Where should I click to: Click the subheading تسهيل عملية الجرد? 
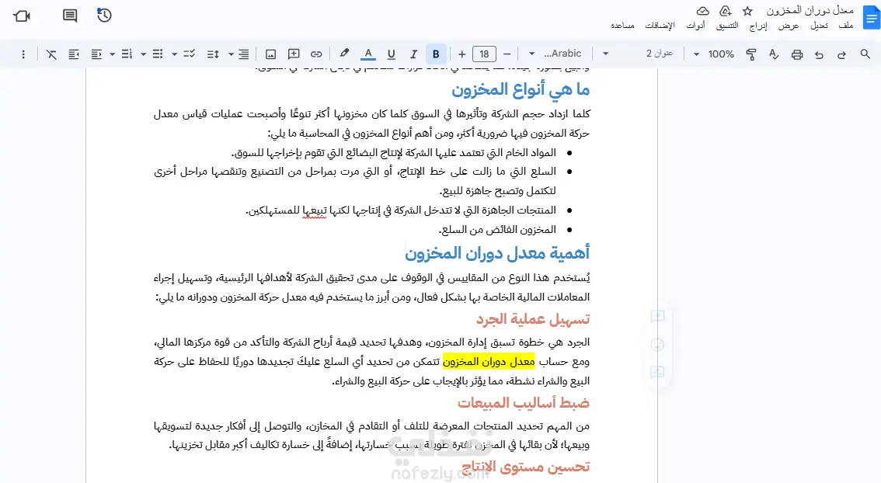[x=533, y=320]
